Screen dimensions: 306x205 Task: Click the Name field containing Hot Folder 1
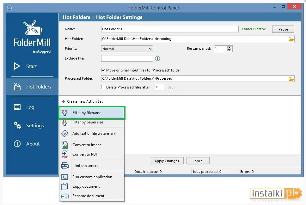pyautogui.click(x=170, y=29)
